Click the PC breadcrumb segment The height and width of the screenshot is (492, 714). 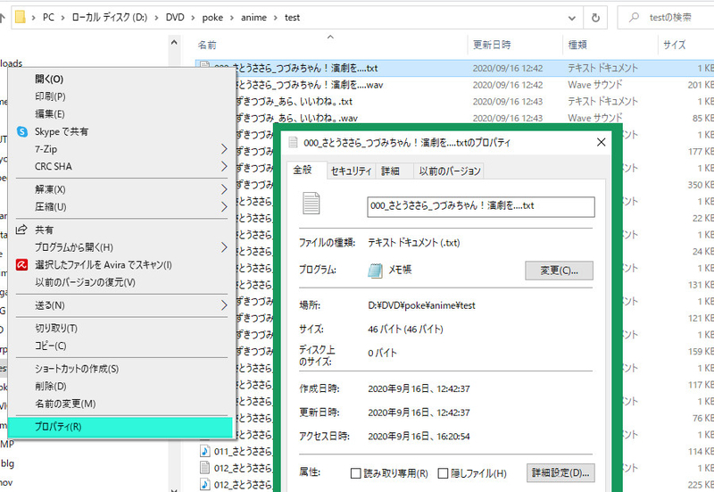pos(48,18)
